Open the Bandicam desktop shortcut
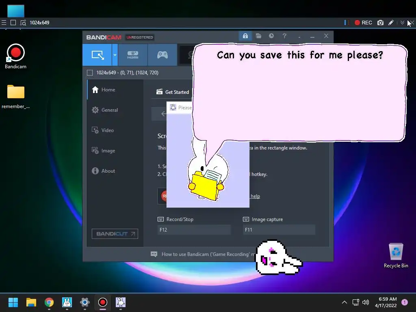 (16, 56)
